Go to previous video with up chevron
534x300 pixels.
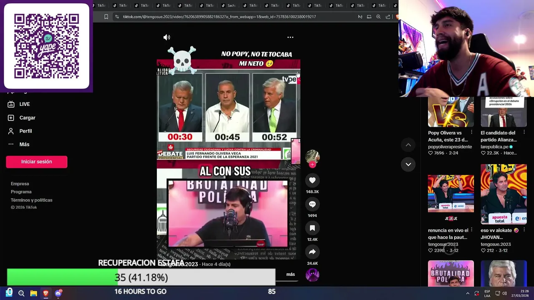408,145
